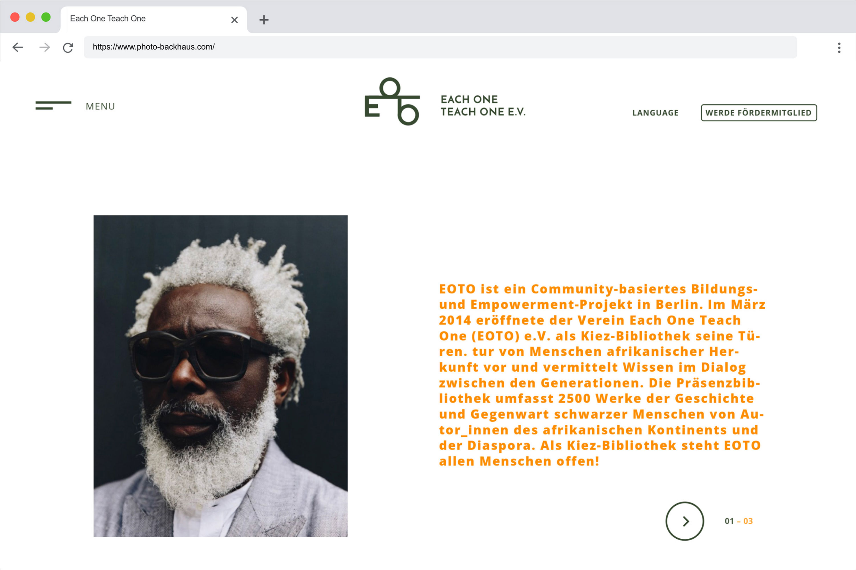Reload the page with refresh icon
Image resolution: width=856 pixels, height=570 pixels.
click(68, 47)
